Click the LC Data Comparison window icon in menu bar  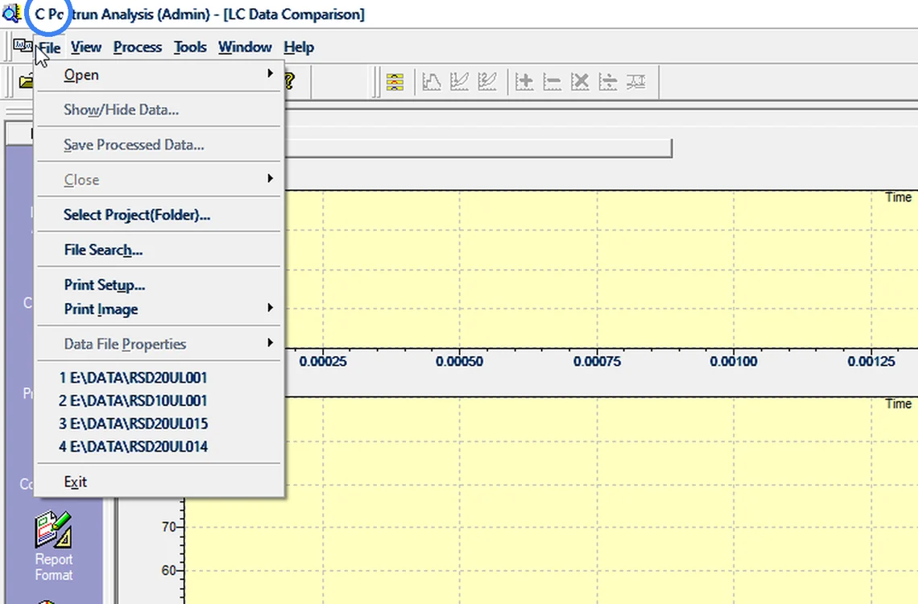click(x=23, y=45)
